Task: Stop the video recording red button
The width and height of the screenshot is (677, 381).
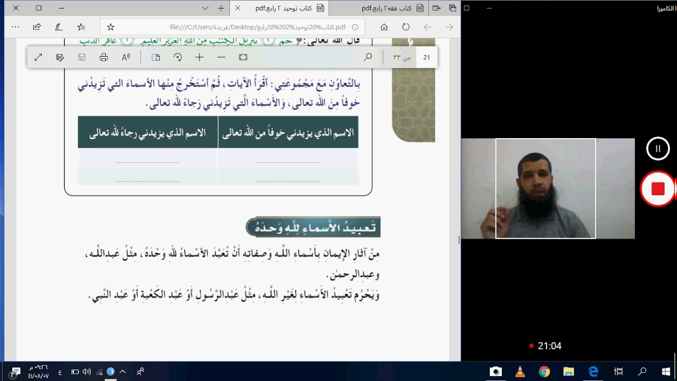Action: (658, 189)
